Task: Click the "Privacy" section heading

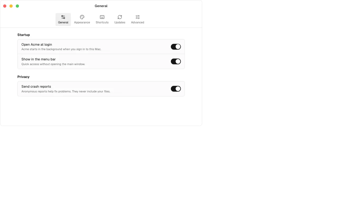Action: pos(23,77)
